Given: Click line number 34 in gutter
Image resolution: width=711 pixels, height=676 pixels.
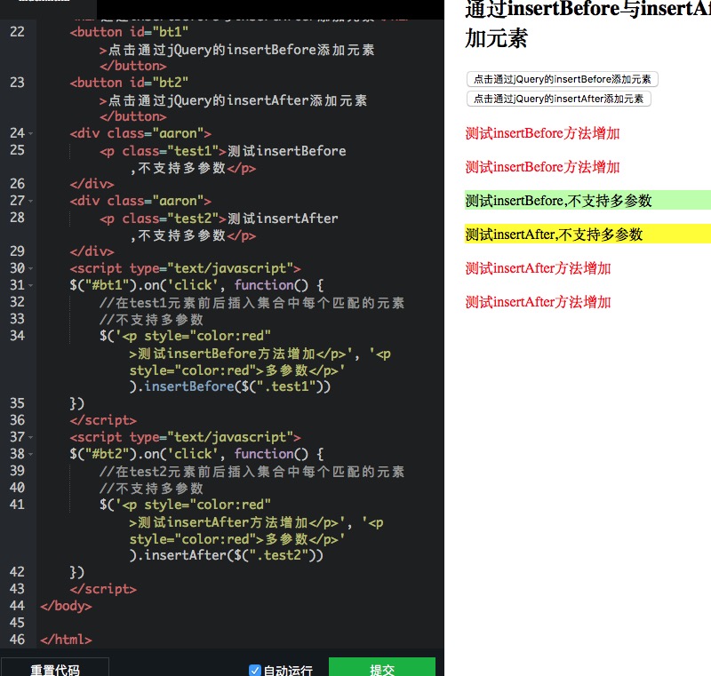Looking at the screenshot, I should (x=17, y=336).
